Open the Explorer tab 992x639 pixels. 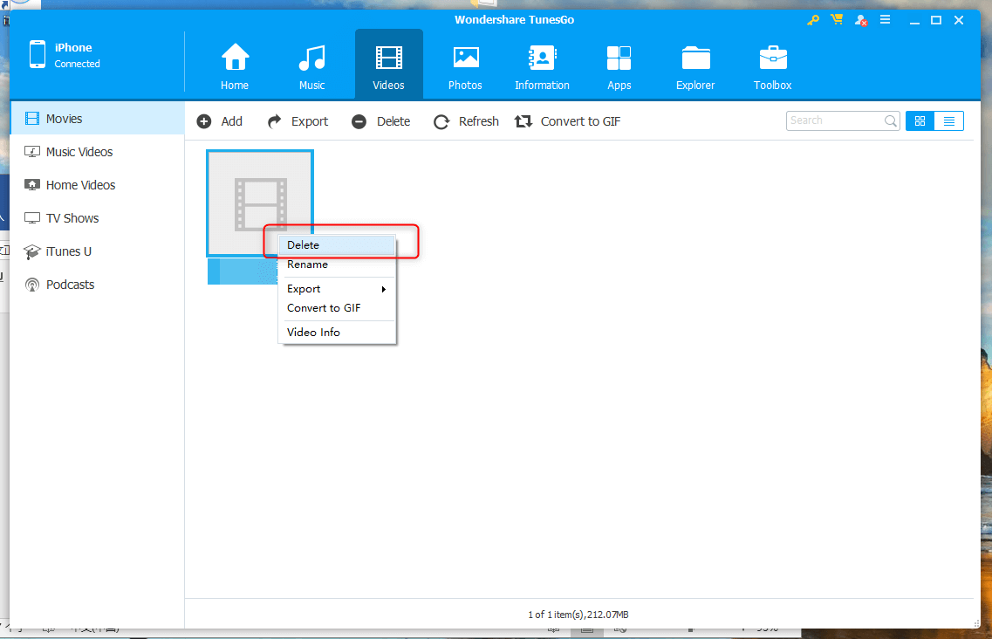tap(695, 65)
